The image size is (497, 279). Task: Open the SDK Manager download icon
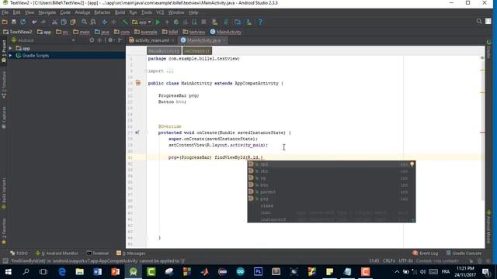pyautogui.click(x=248, y=22)
